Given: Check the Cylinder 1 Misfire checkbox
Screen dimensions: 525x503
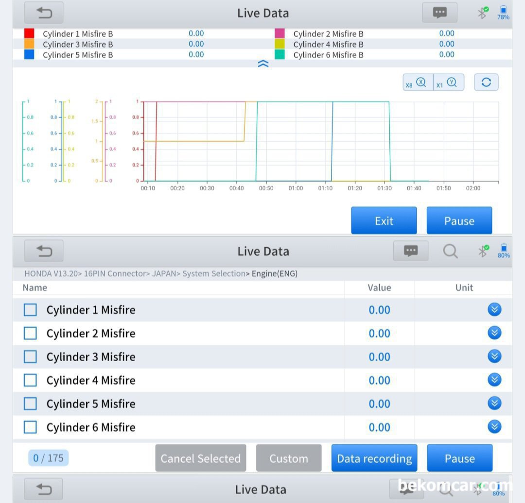Looking at the screenshot, I should tap(30, 310).
